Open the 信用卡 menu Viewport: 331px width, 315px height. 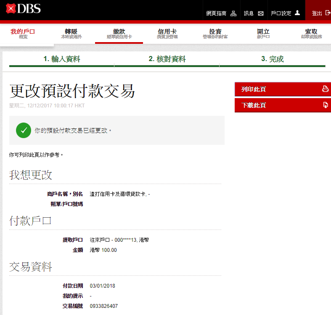[167, 34]
